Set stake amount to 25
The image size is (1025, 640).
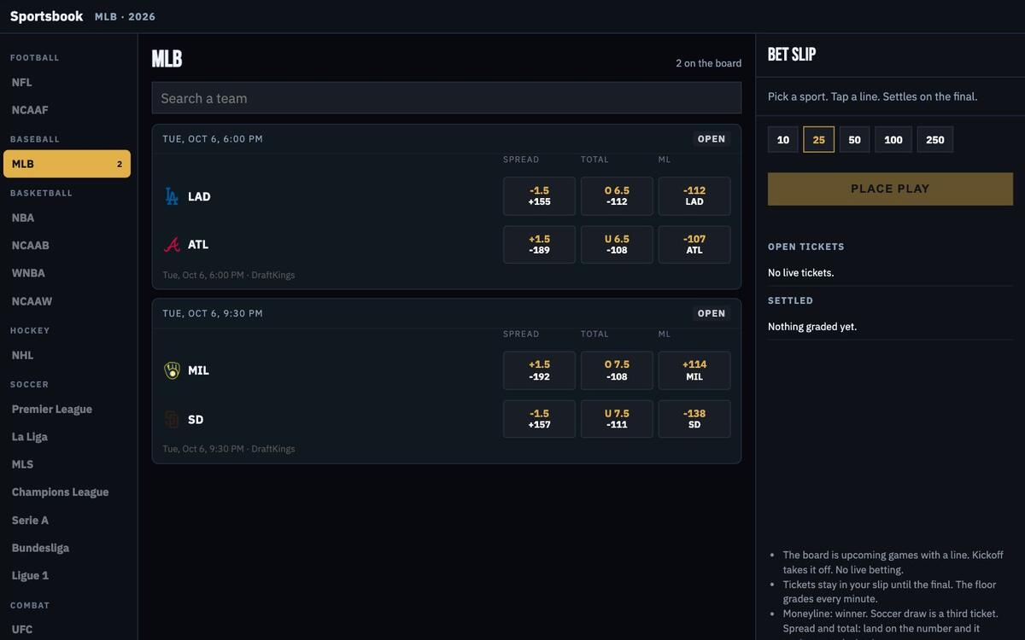(819, 140)
